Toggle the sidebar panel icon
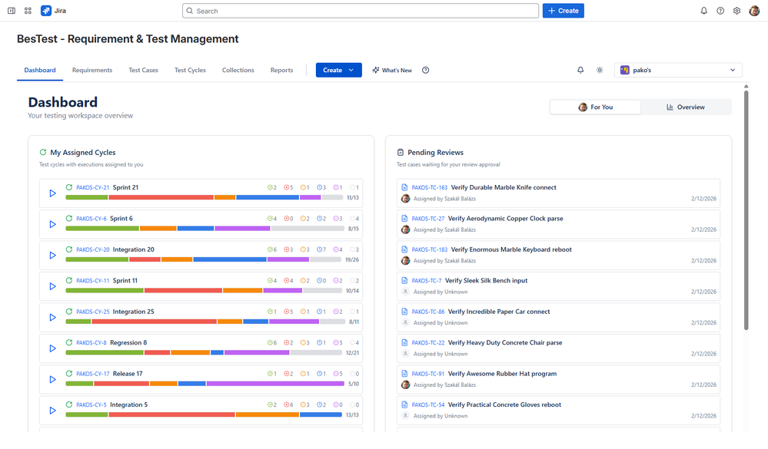Image resolution: width=768 pixels, height=449 pixels. (x=12, y=11)
